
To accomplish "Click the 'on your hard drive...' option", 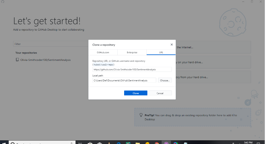I will click(213, 62).
